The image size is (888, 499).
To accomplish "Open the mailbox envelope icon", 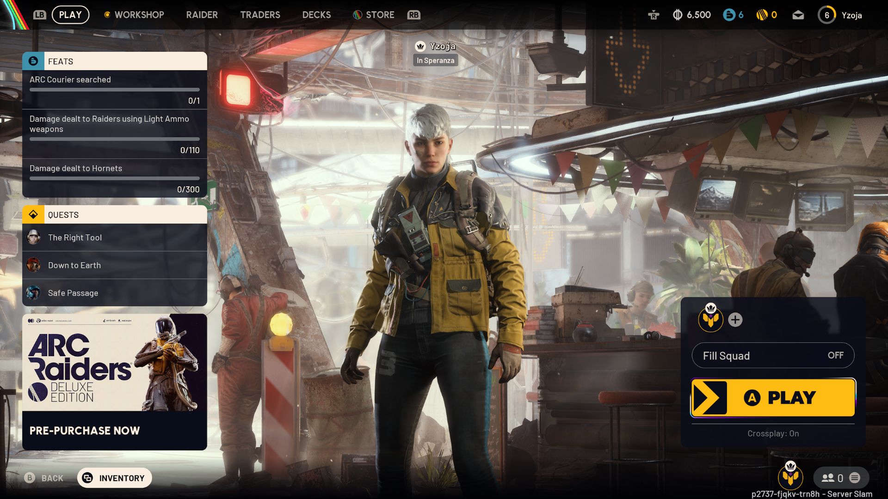I will [798, 15].
